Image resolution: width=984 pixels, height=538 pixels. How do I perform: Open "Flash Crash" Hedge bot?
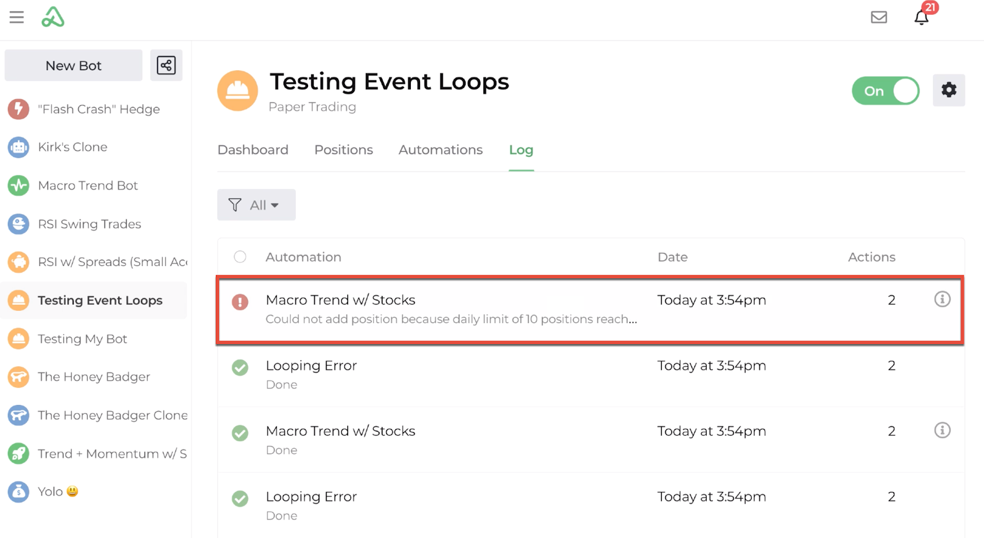point(99,109)
